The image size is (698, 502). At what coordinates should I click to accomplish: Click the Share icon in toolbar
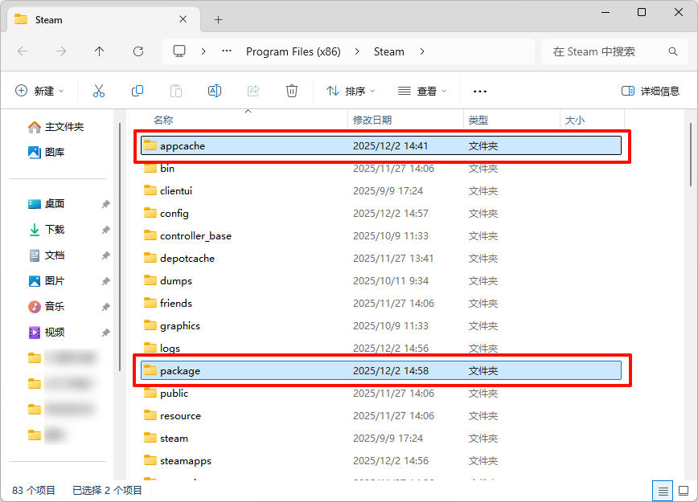tap(253, 91)
